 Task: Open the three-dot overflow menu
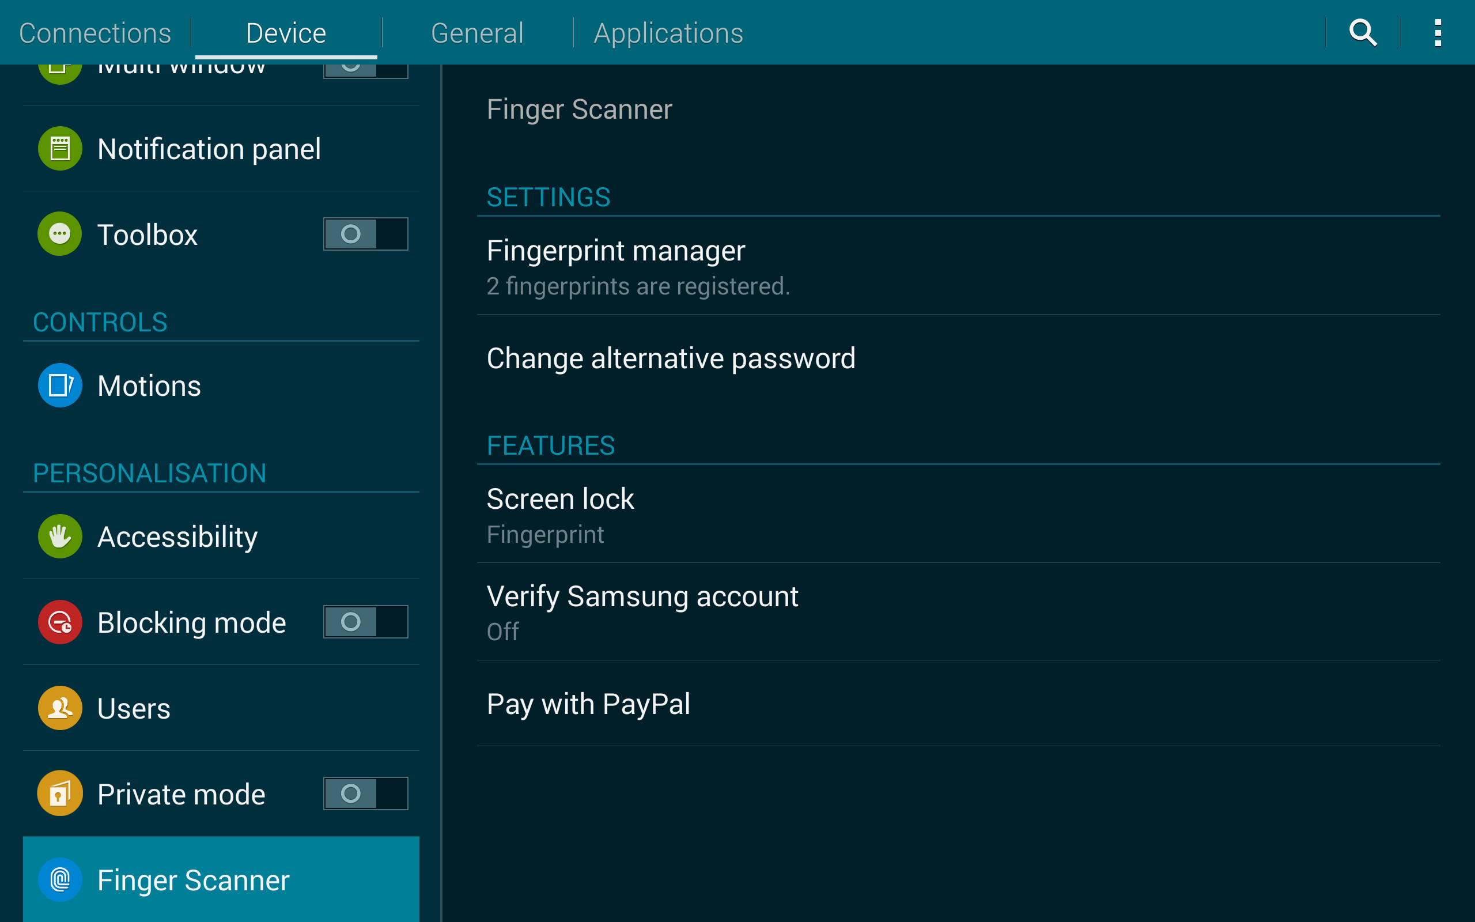(x=1438, y=32)
